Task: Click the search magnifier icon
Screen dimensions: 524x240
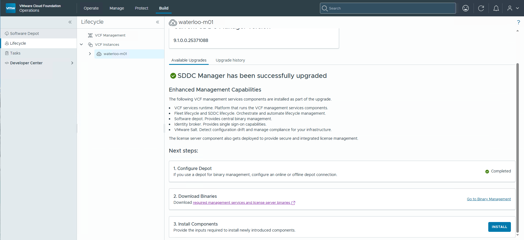Action: click(325, 8)
